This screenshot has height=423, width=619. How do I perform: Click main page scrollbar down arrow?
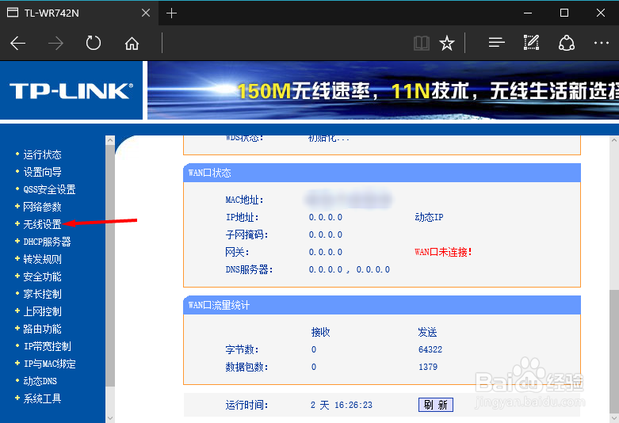(x=614, y=417)
